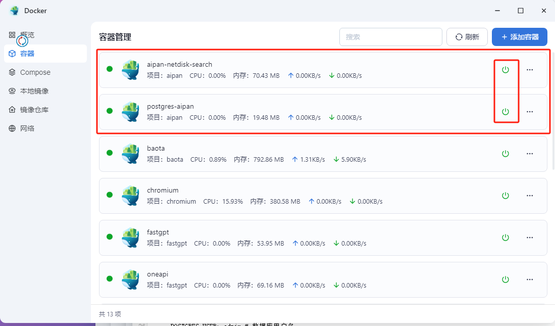Expand the three-dot menu for baota
The image size is (555, 326).
pyautogui.click(x=530, y=154)
